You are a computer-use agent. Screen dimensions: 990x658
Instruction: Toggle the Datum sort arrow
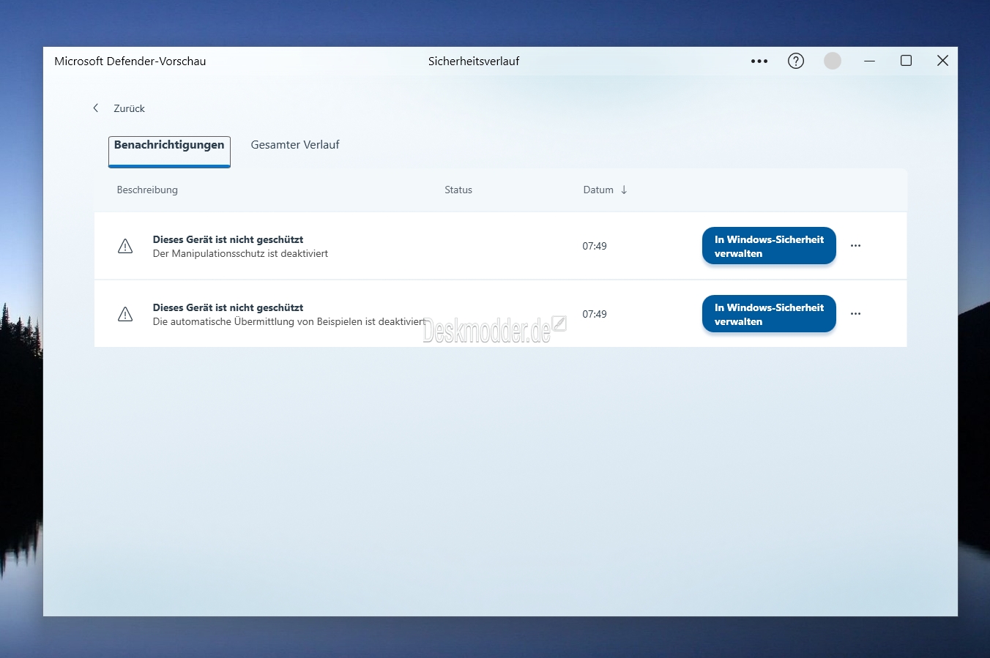click(624, 190)
